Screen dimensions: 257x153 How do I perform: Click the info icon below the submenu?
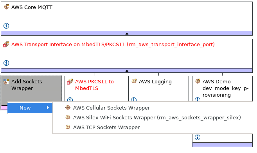pos(198,137)
